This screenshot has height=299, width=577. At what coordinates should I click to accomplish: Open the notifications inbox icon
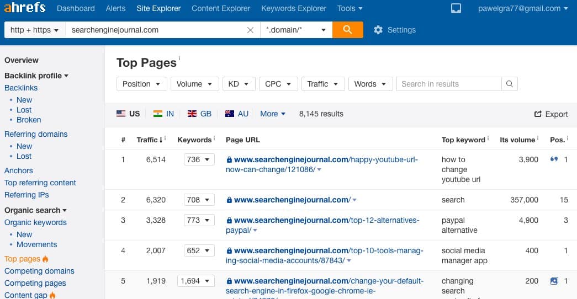456,8
